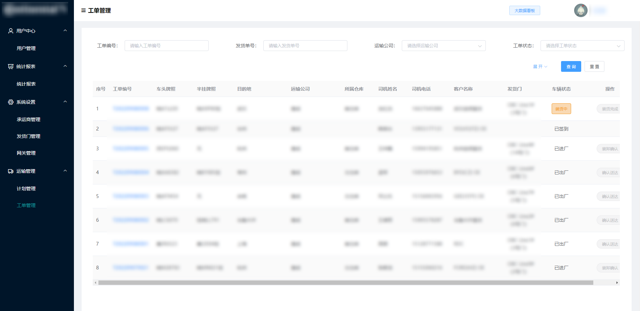Click the 系统设置 gear icon
The height and width of the screenshot is (311, 640).
tap(11, 102)
